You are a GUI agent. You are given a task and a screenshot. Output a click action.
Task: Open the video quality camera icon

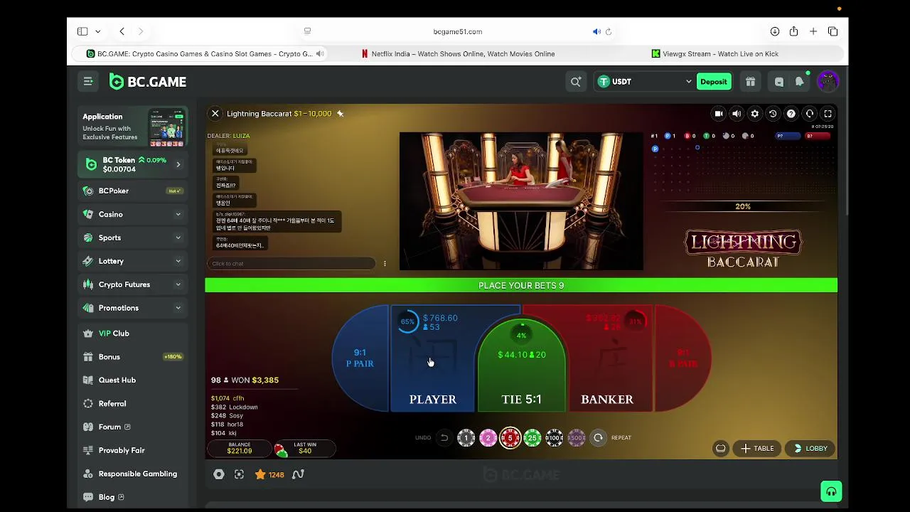point(719,114)
